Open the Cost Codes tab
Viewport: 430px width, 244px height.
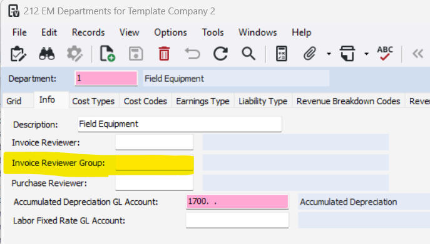point(145,101)
